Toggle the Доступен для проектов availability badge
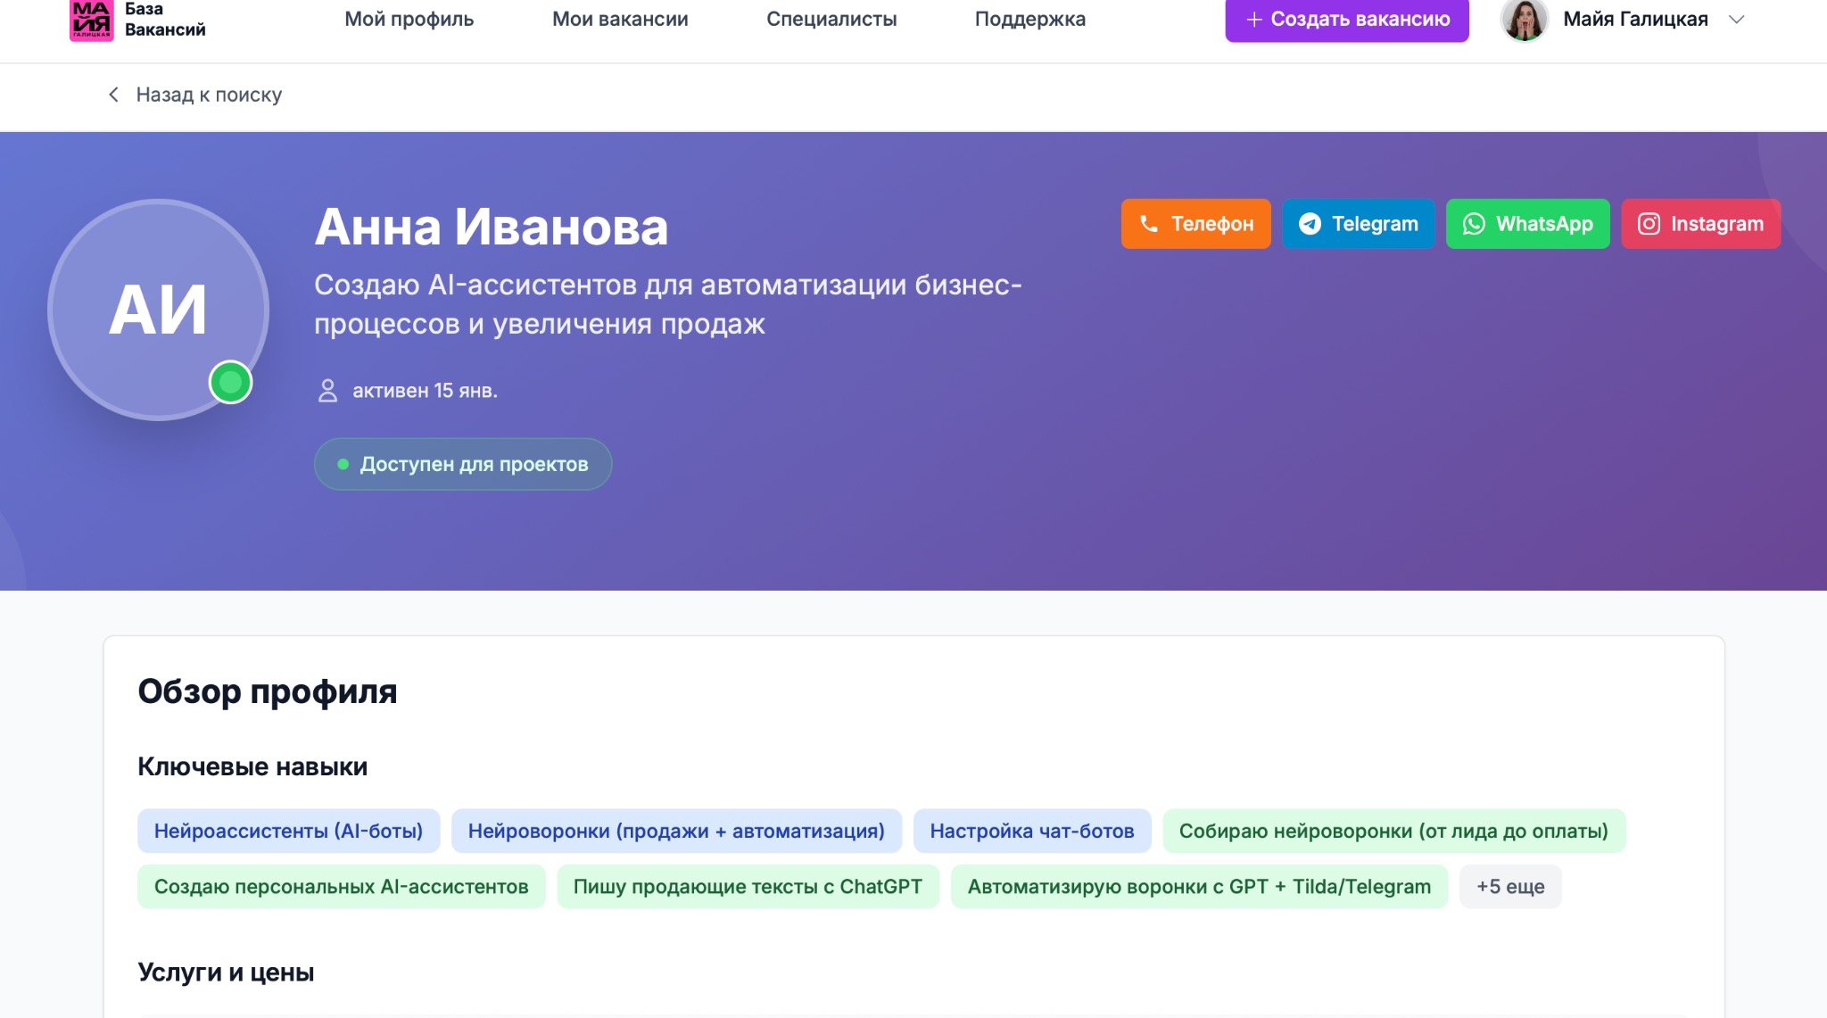The width and height of the screenshot is (1827, 1018). point(462,463)
